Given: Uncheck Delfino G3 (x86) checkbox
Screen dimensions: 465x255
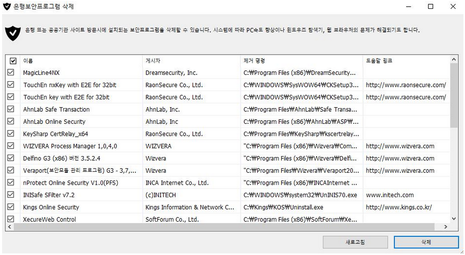Looking at the screenshot, I should 11,158.
